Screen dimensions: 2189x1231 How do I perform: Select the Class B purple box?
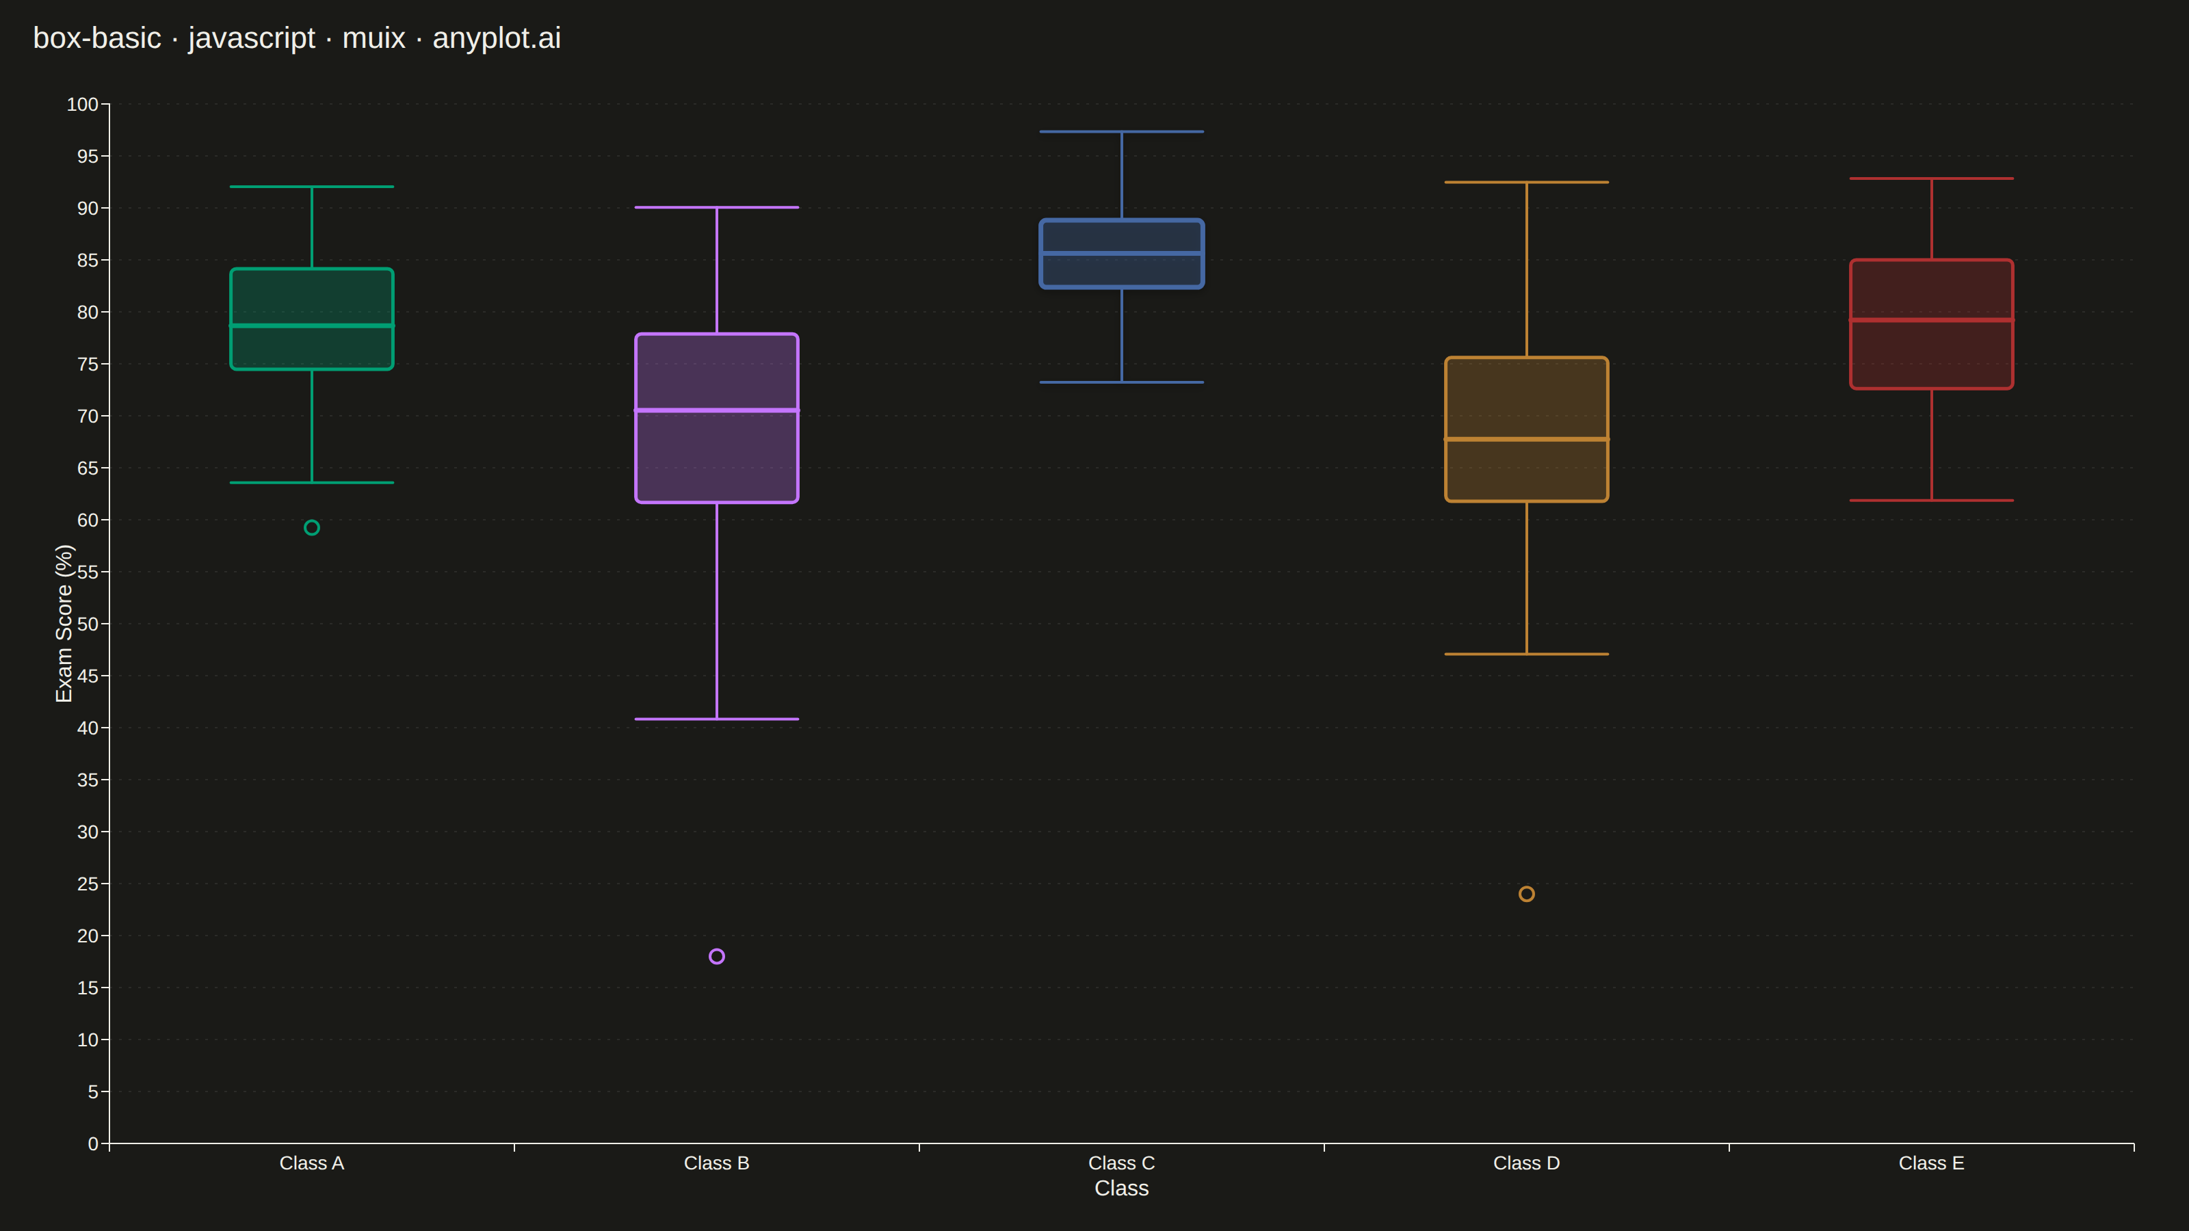716,418
